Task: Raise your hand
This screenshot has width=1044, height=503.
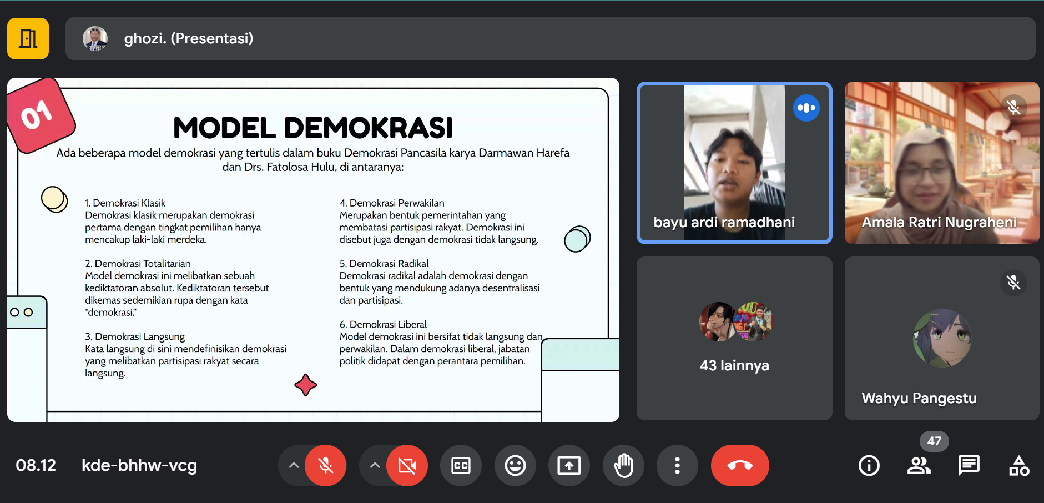Action: click(x=623, y=465)
